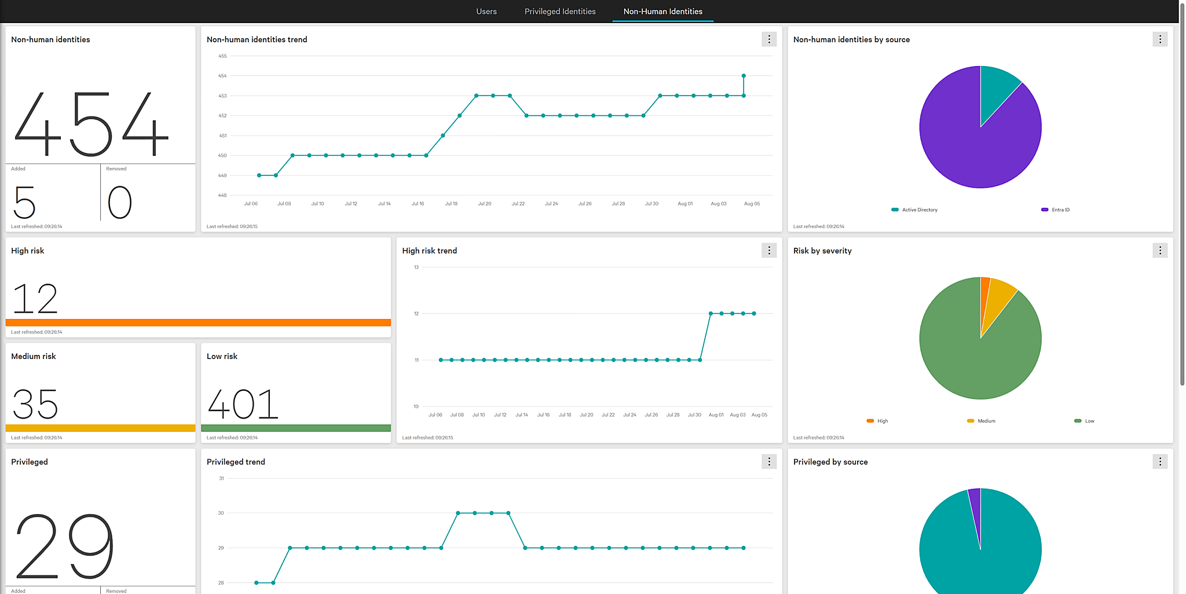Select the Non-Human Identities tab
The width and height of the screenshot is (1186, 594).
coord(662,12)
